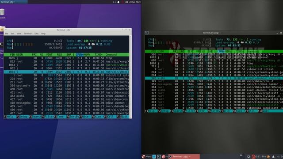Viewport: 283px width, 159px height.
Task: Open File menu in left Terminal window
Action: pos(7,34)
